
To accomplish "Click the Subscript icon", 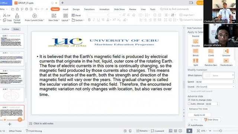I will (x=119, y=20).
